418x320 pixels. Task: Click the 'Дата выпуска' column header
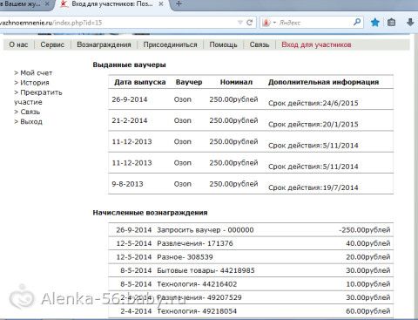(140, 82)
